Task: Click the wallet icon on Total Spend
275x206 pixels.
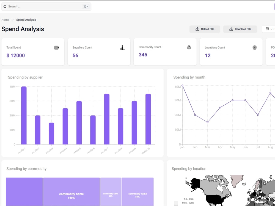Action: (56, 48)
